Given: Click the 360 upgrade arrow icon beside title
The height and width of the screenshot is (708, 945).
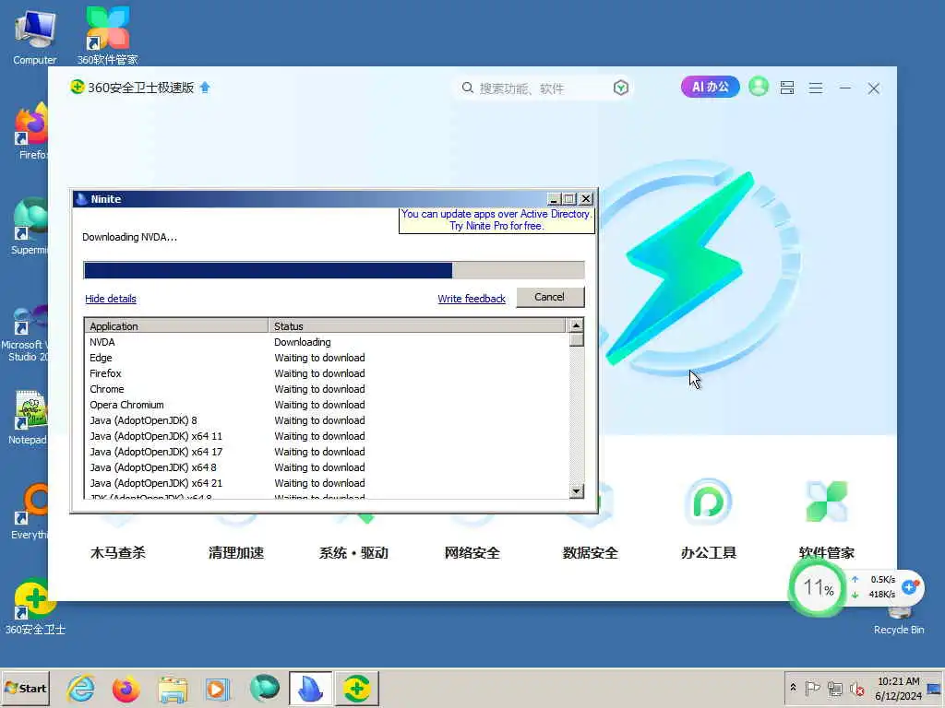Looking at the screenshot, I should point(205,88).
